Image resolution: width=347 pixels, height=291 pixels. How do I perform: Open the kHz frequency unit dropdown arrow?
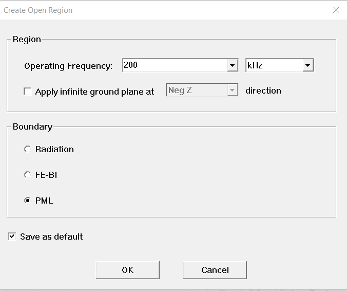click(307, 65)
